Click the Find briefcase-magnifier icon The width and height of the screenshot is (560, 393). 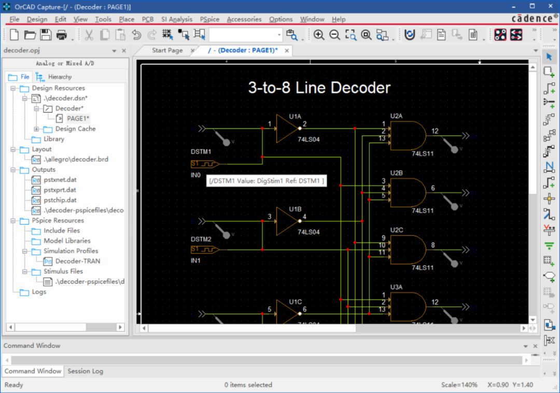(x=292, y=35)
